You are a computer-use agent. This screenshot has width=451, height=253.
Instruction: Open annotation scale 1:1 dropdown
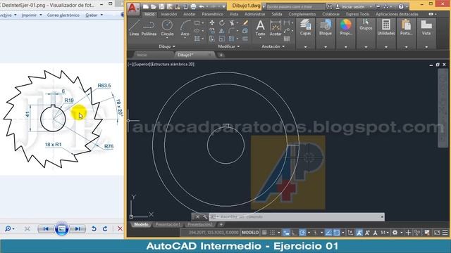[385, 233]
